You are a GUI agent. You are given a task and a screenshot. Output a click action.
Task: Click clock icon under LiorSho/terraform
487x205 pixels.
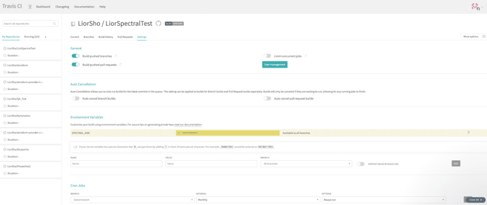coord(5,72)
